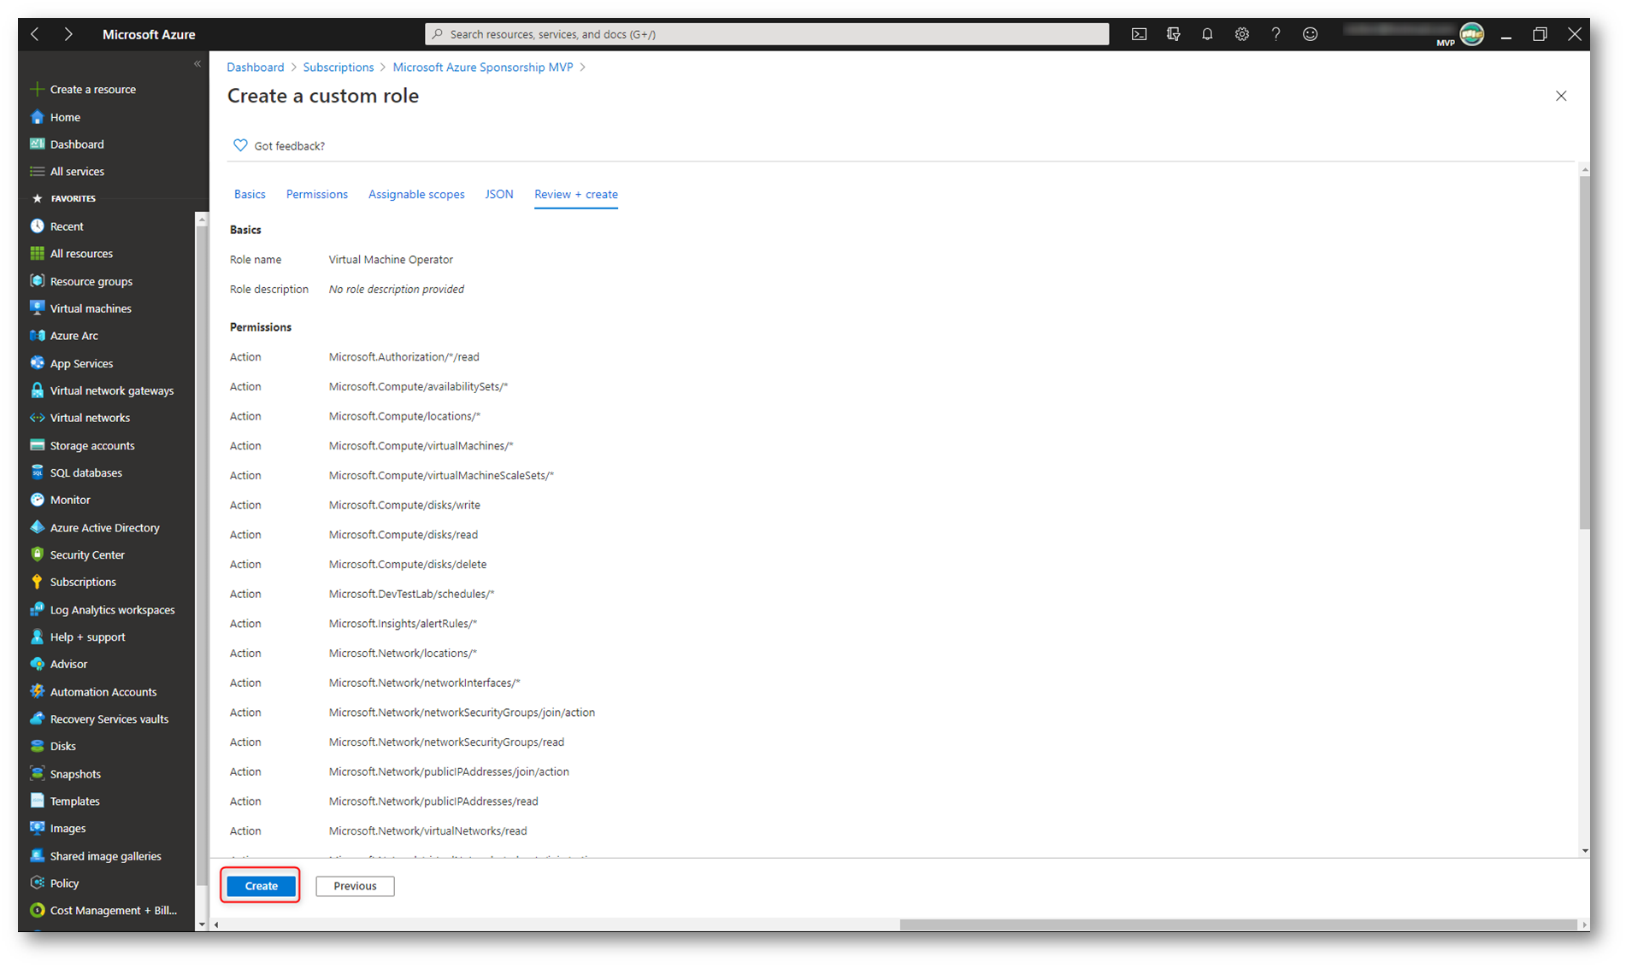Open the directory and subscription filter icon
Screen dimensions: 1626x968
(x=1173, y=34)
